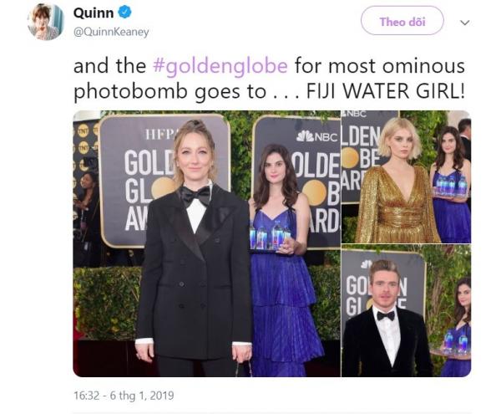
Task: Open the #goldenglobe hashtag link
Action: [220, 66]
